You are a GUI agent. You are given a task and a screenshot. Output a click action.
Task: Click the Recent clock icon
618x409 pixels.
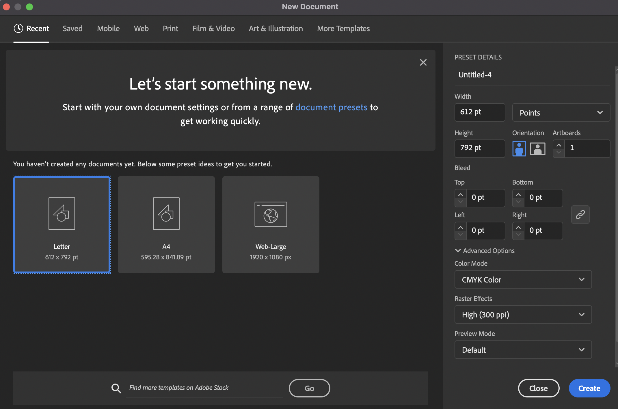(18, 28)
